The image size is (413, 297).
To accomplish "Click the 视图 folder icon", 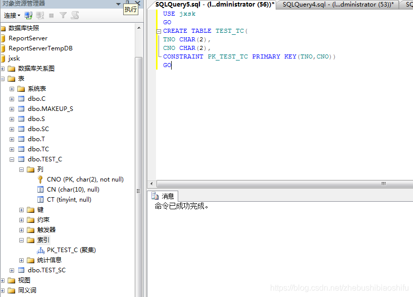I will (11, 280).
